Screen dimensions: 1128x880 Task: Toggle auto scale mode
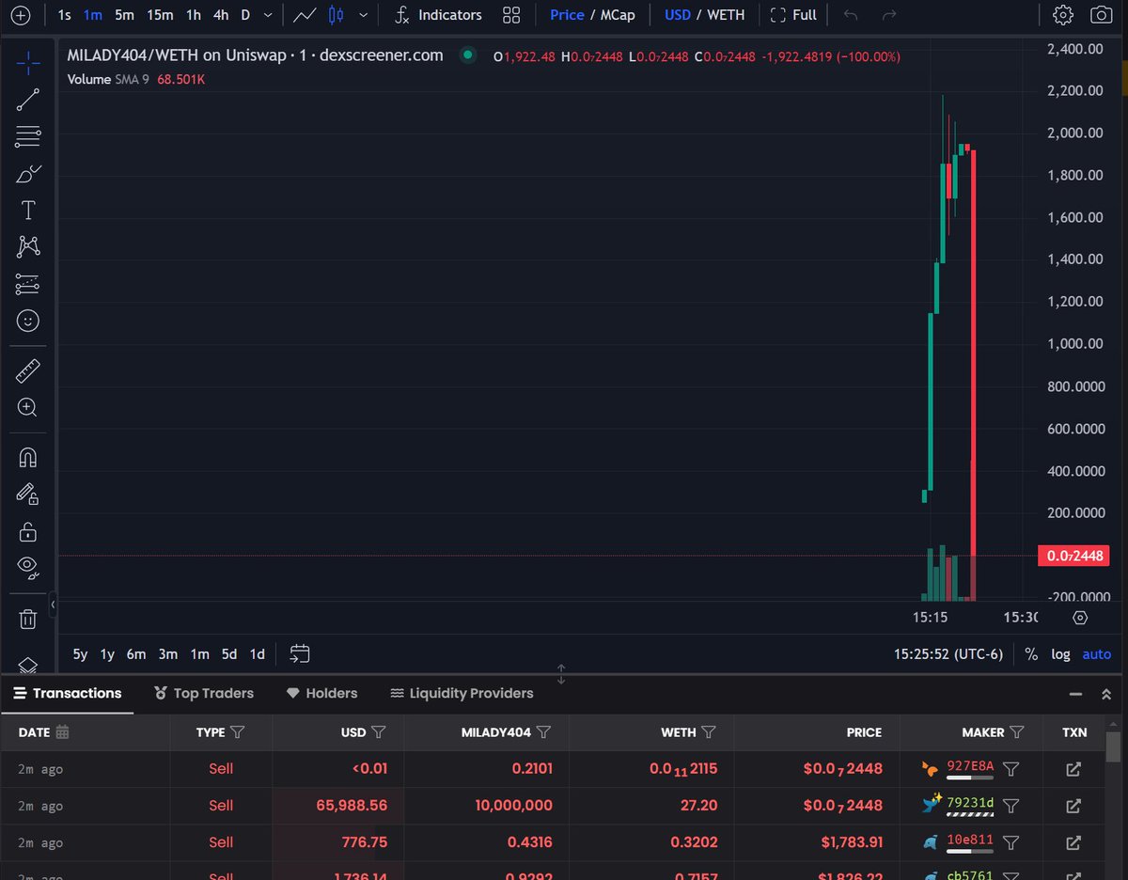[1097, 654]
